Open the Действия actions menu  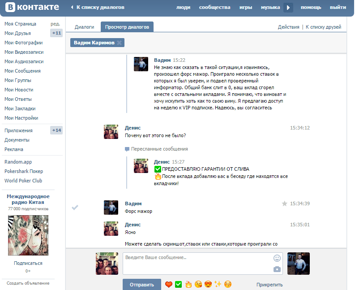(288, 27)
